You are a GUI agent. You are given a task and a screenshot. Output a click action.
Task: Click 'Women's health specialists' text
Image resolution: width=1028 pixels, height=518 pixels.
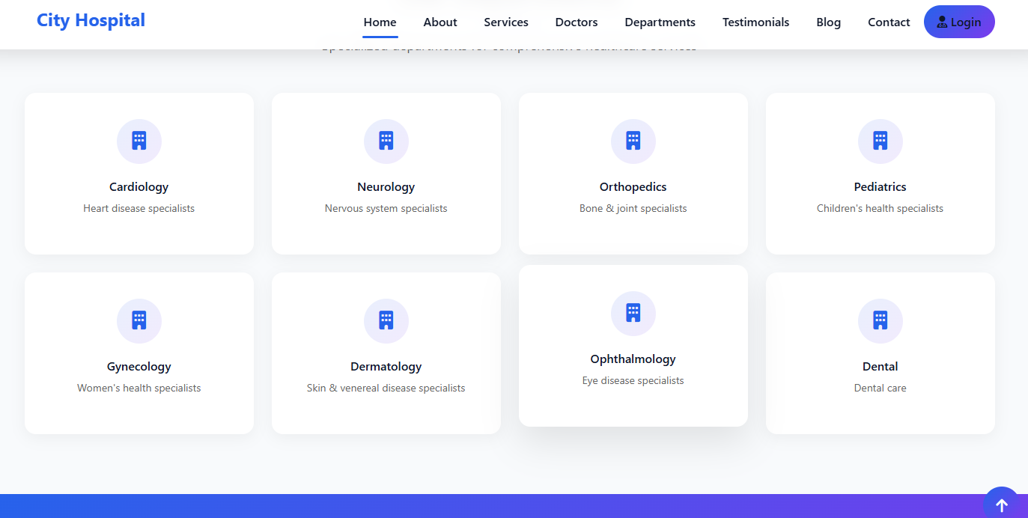139,388
